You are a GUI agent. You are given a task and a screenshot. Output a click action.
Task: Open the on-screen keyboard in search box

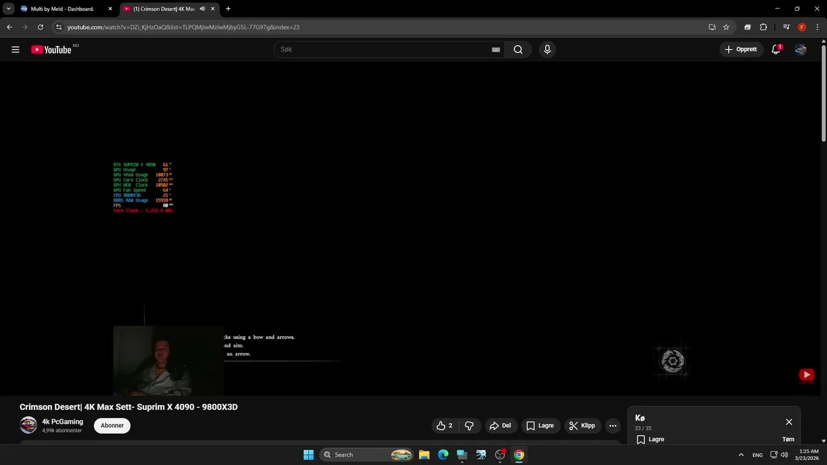[x=496, y=50]
